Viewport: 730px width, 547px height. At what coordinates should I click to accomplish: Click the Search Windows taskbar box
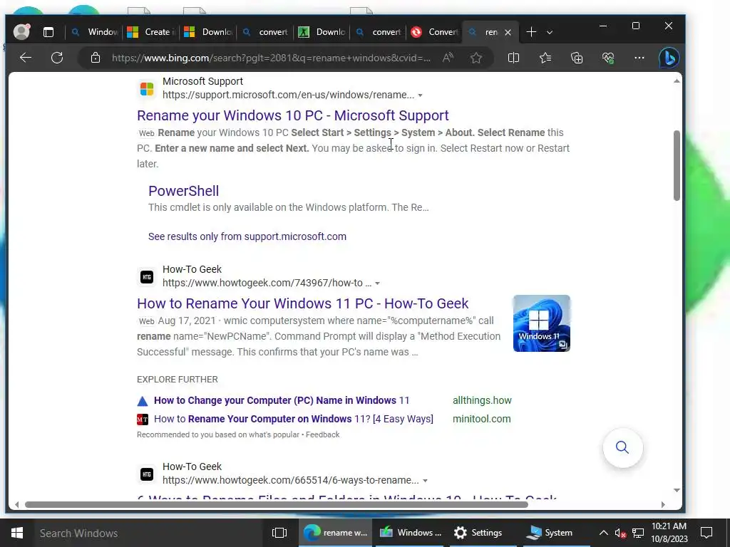click(x=149, y=533)
